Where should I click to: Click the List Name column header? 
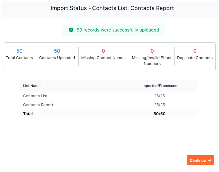tap(32, 86)
